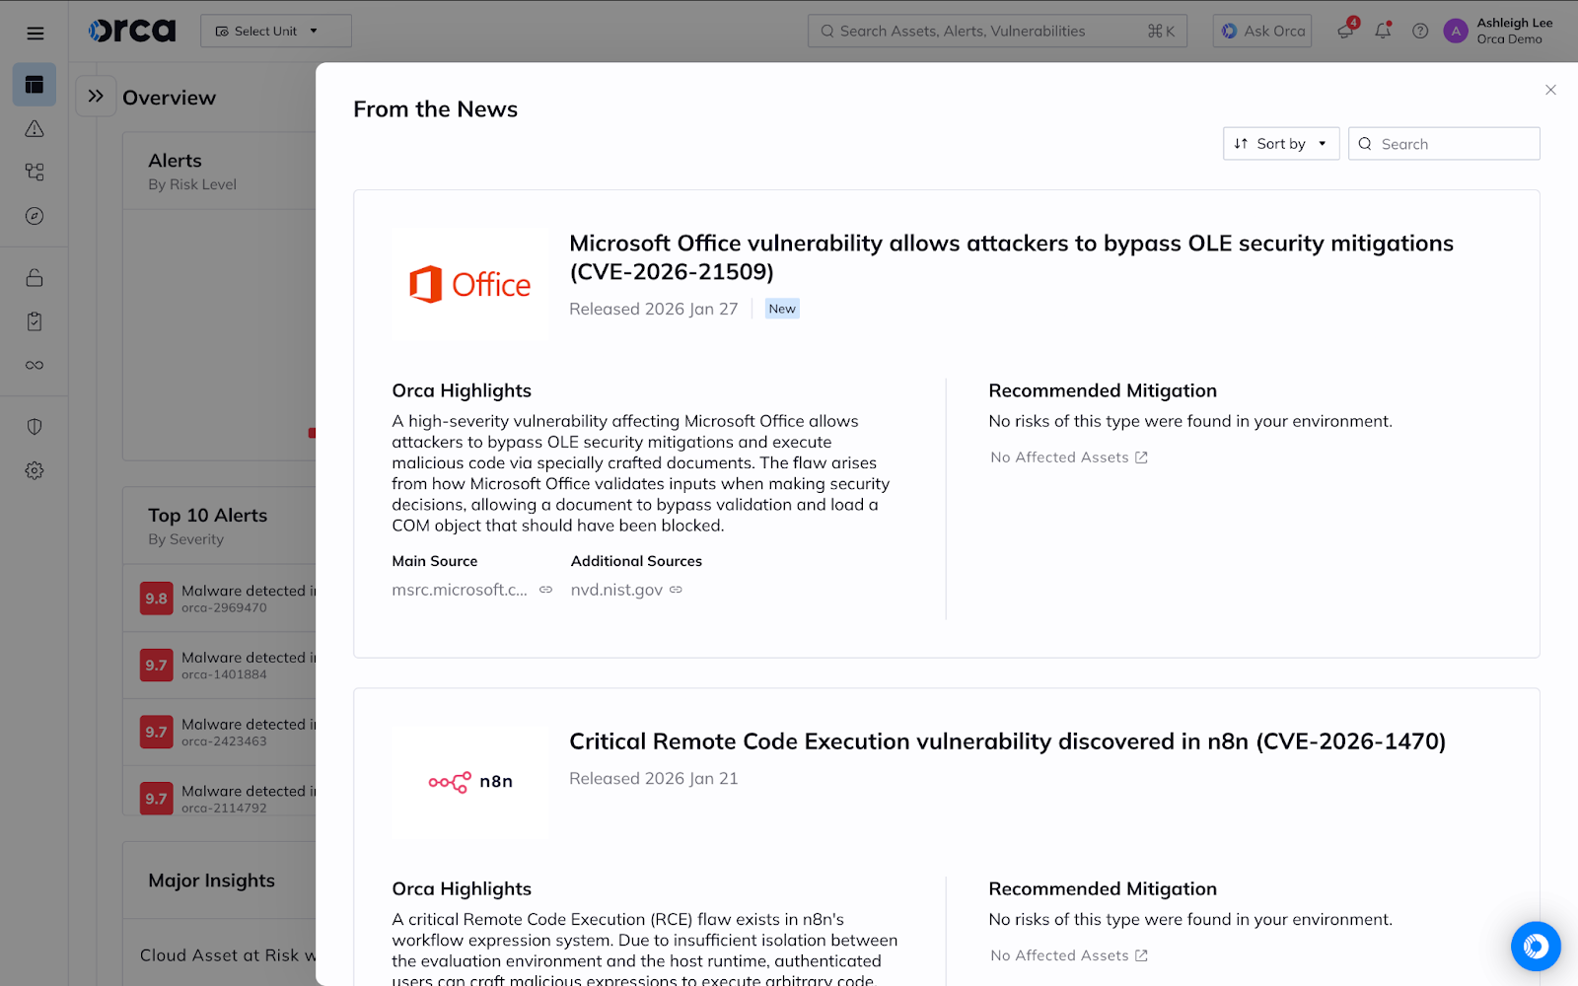
Task: Open the help question mark icon
Action: click(x=1420, y=31)
